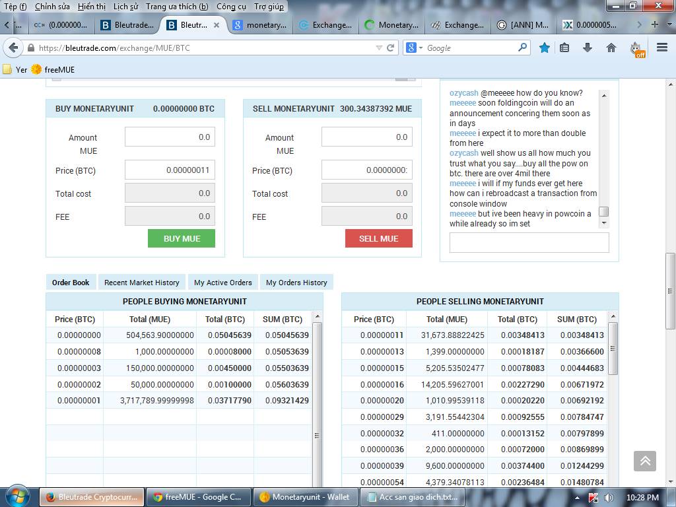Open bookmarks list icon in toolbar
The image size is (676, 507).
(x=564, y=48)
